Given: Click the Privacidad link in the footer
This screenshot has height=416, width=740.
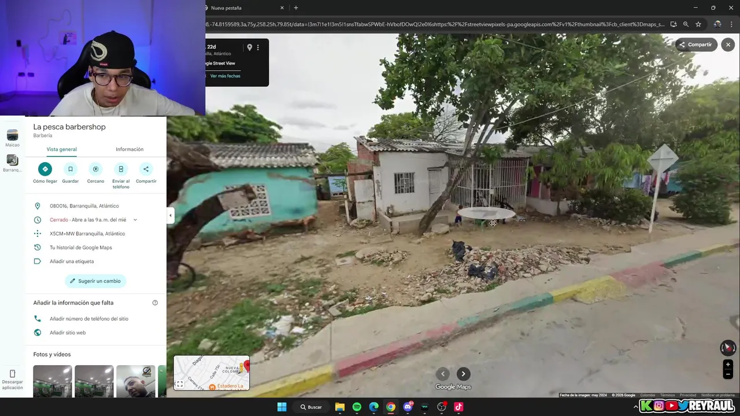Looking at the screenshot, I should click(688, 395).
